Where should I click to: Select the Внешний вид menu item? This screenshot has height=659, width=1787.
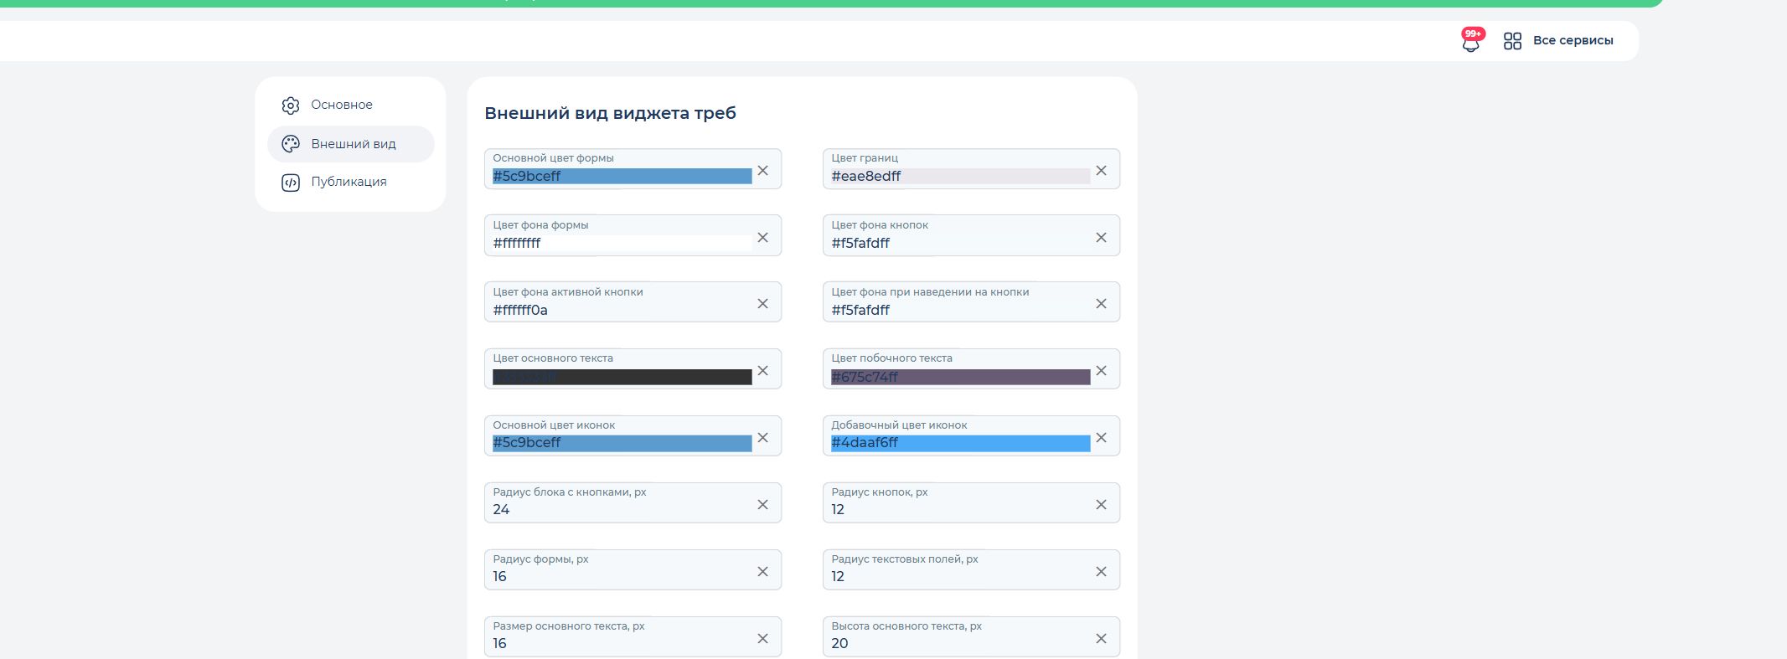click(351, 144)
